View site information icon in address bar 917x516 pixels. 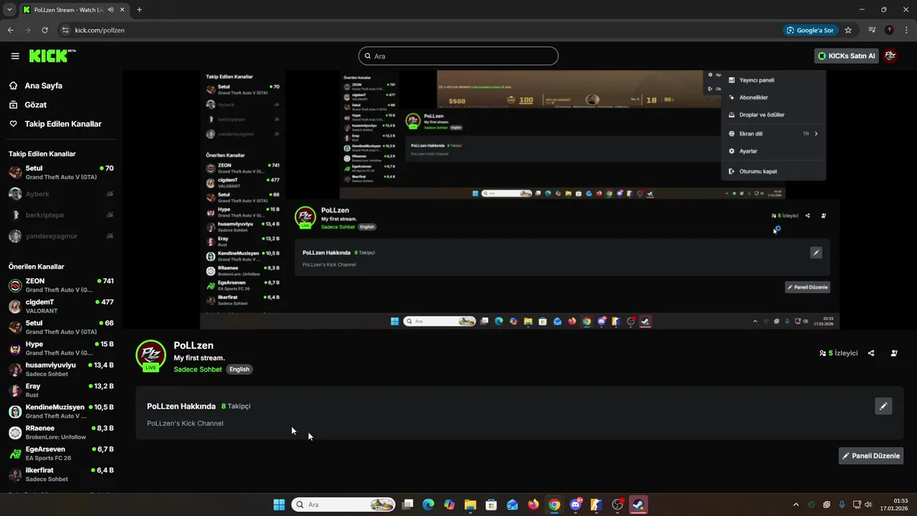coord(65,30)
